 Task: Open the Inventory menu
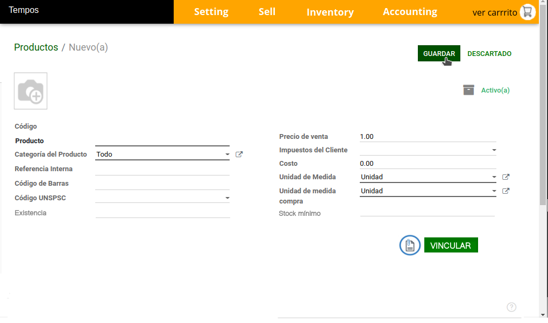point(330,12)
